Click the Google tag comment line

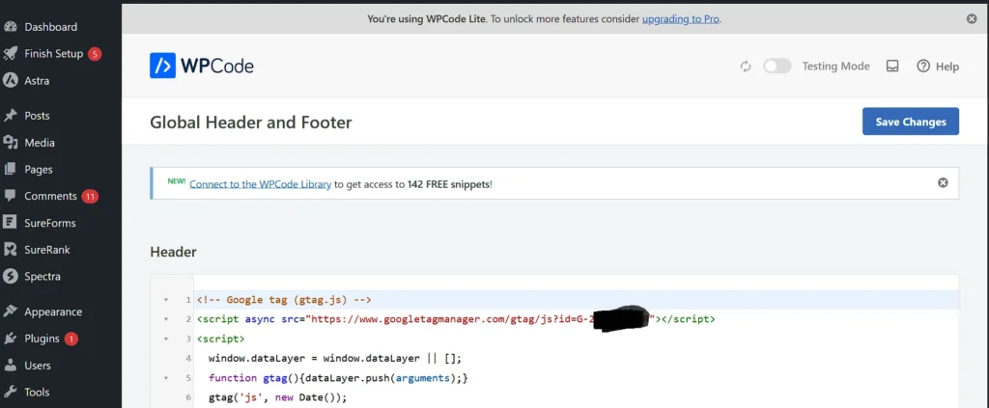(x=284, y=300)
